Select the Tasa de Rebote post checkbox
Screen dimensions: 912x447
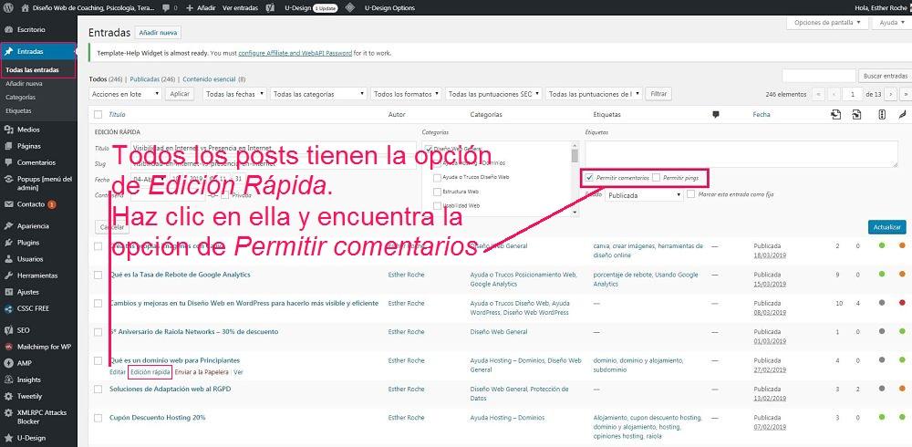[x=98, y=275]
